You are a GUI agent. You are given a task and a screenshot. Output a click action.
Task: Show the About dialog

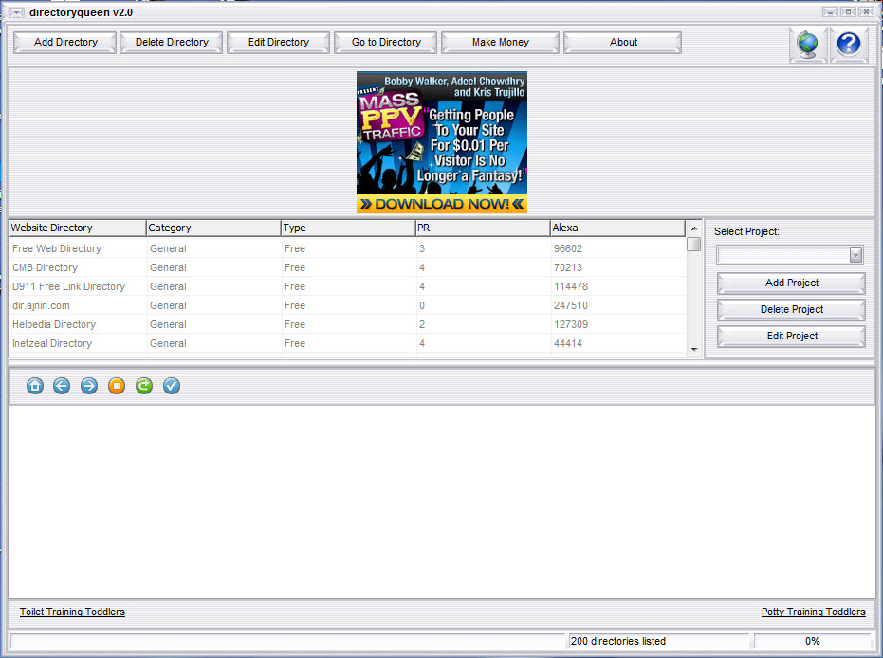[623, 43]
